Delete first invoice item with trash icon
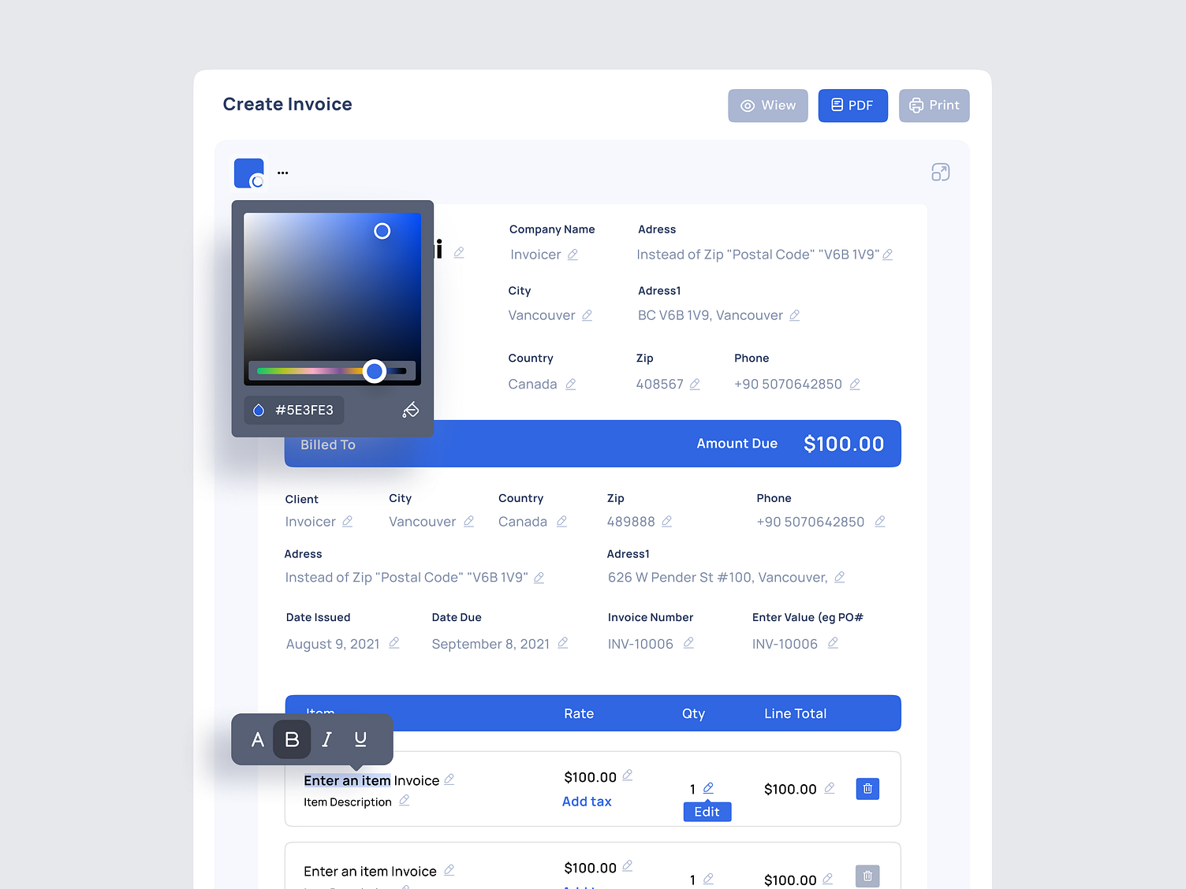This screenshot has height=889, width=1186. click(867, 788)
